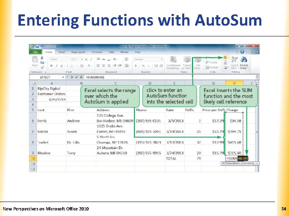Open the File tab
Image resolution: width=289 pixels, height=216 pixels.
[x=35, y=52]
